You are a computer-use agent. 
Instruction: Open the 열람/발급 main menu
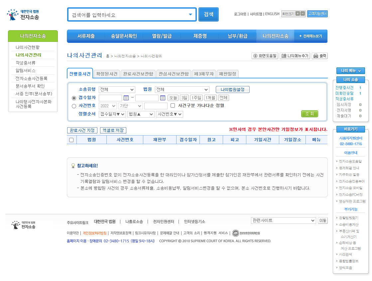(x=162, y=36)
